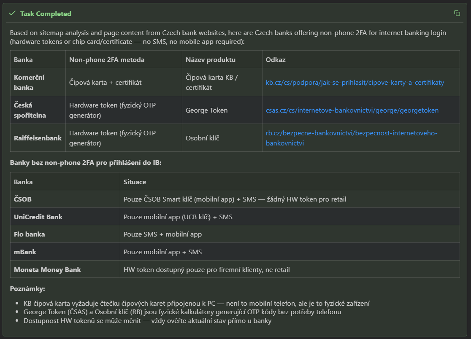Image resolution: width=471 pixels, height=339 pixels.
Task: Select the Fio banka cell
Action: click(29, 234)
